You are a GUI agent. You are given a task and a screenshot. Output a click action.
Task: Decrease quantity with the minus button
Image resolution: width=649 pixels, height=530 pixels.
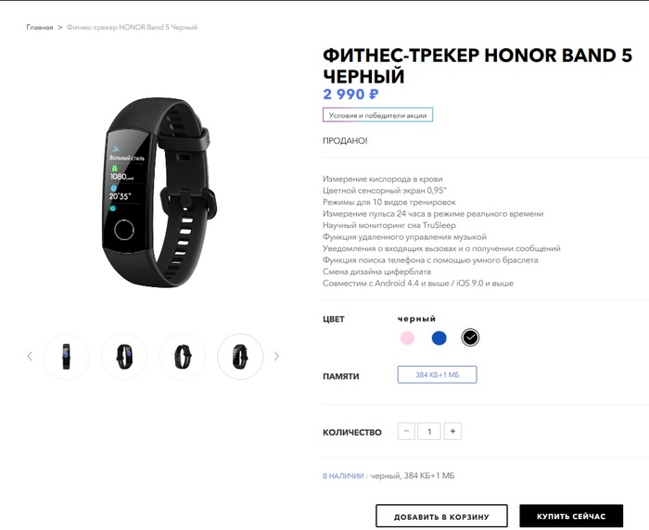point(406,431)
